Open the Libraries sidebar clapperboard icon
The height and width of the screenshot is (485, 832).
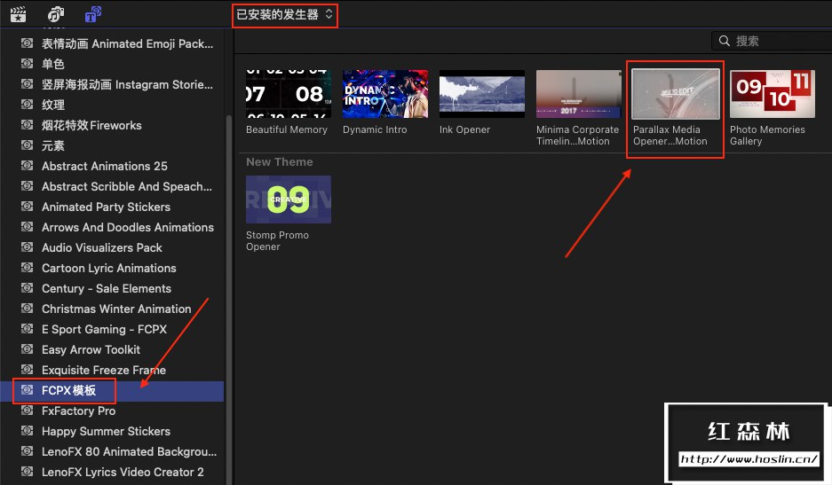pos(18,14)
